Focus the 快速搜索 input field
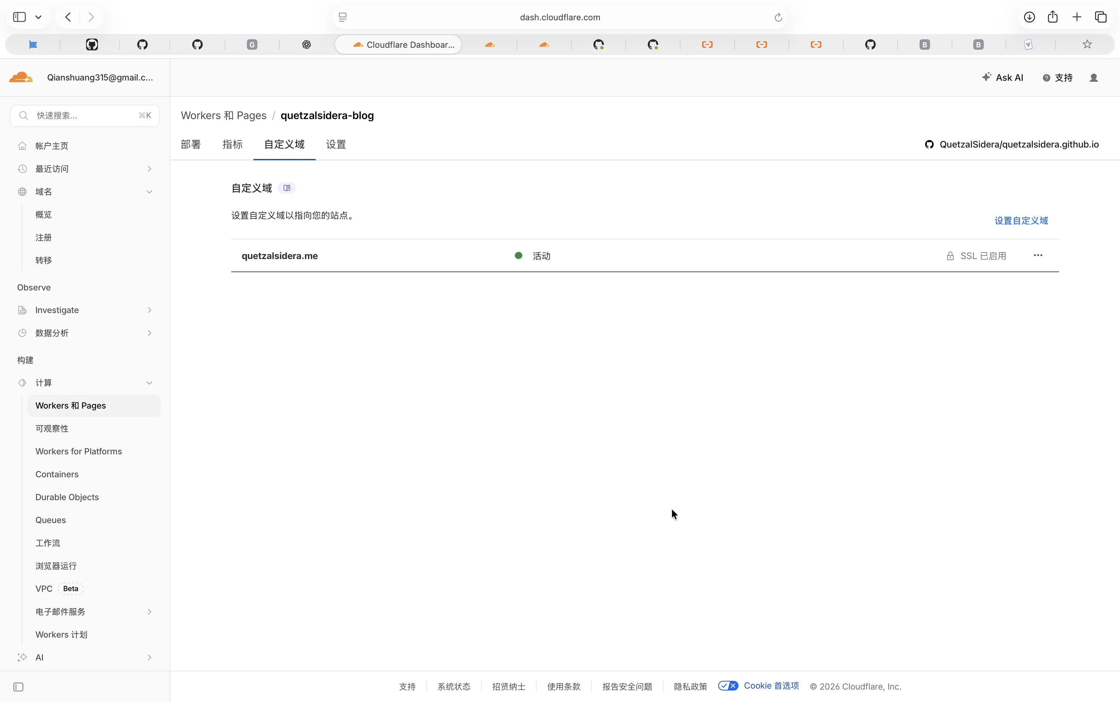The image size is (1120, 702). point(84,115)
